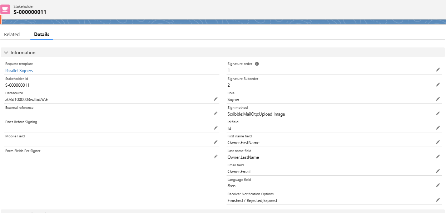Click pencil icon for Docs Before Signing
This screenshot has width=446, height=213.
[215, 128]
